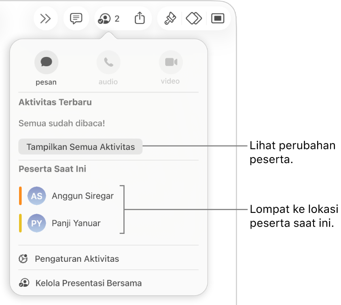
Task: Click the orange color bar beside Anggun
Action: tap(21, 196)
